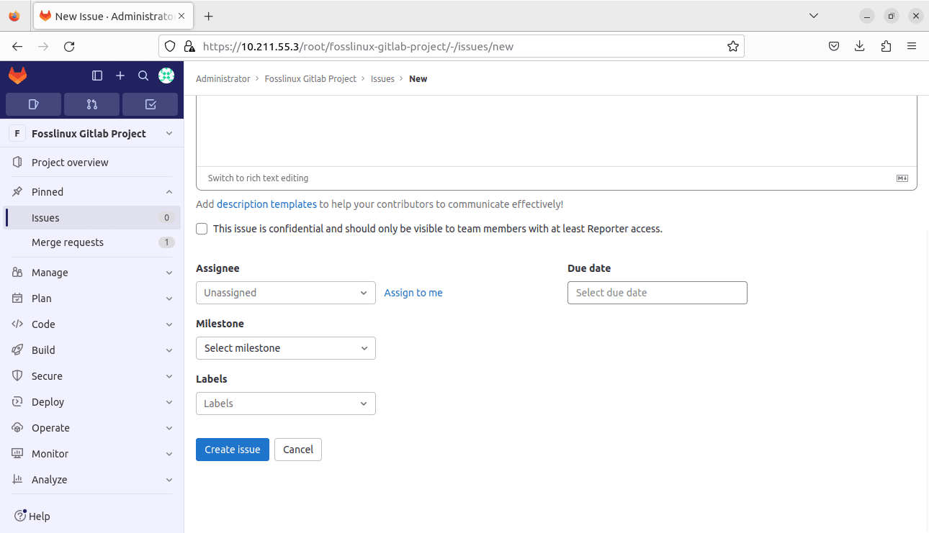Click Switch to rich text editing
This screenshot has height=533, width=929.
point(258,178)
